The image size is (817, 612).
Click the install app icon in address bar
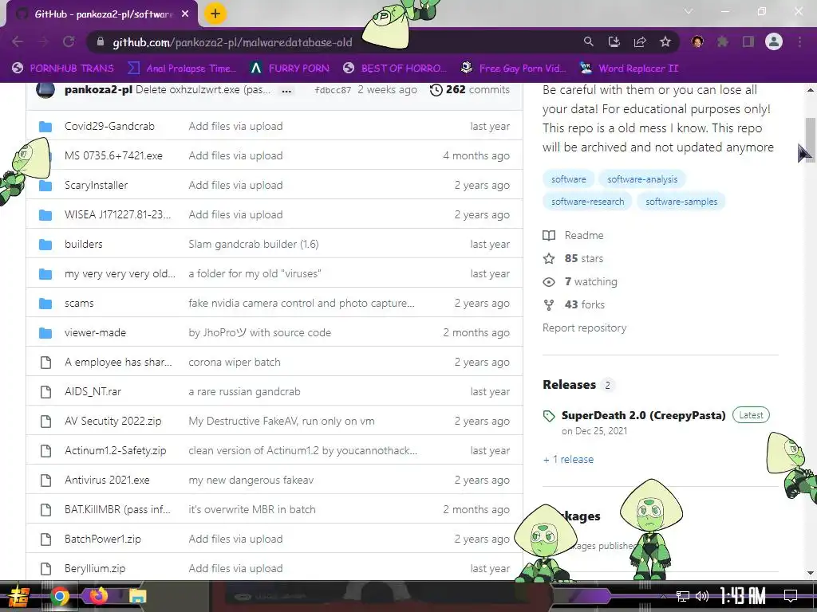pyautogui.click(x=614, y=41)
